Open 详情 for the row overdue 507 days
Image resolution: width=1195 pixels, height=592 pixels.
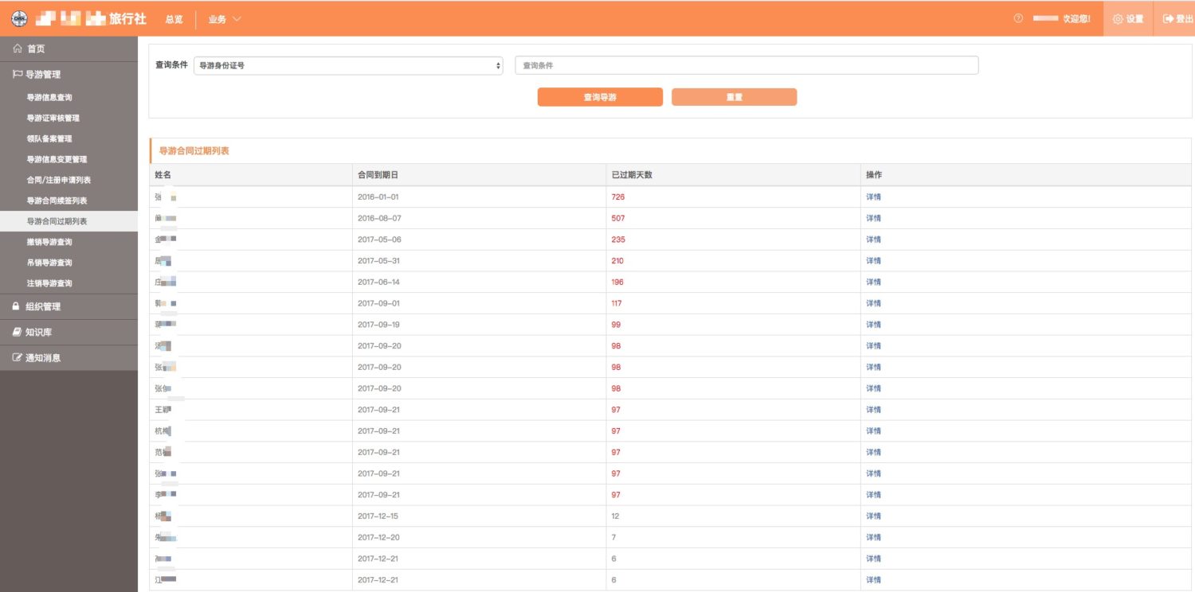tap(873, 218)
